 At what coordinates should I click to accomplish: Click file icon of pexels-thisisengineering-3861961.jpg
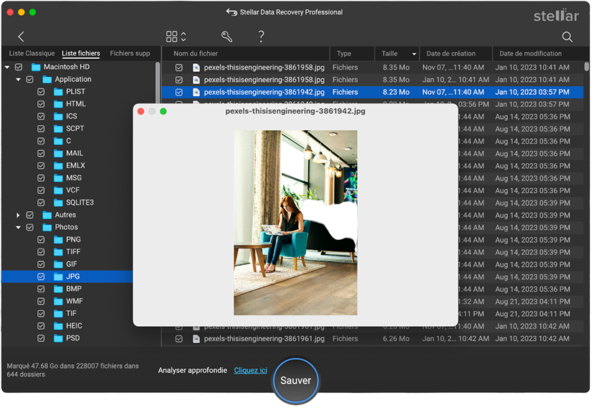(x=196, y=339)
